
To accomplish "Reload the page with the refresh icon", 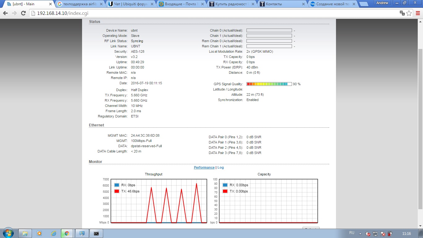I will click(x=23, y=13).
